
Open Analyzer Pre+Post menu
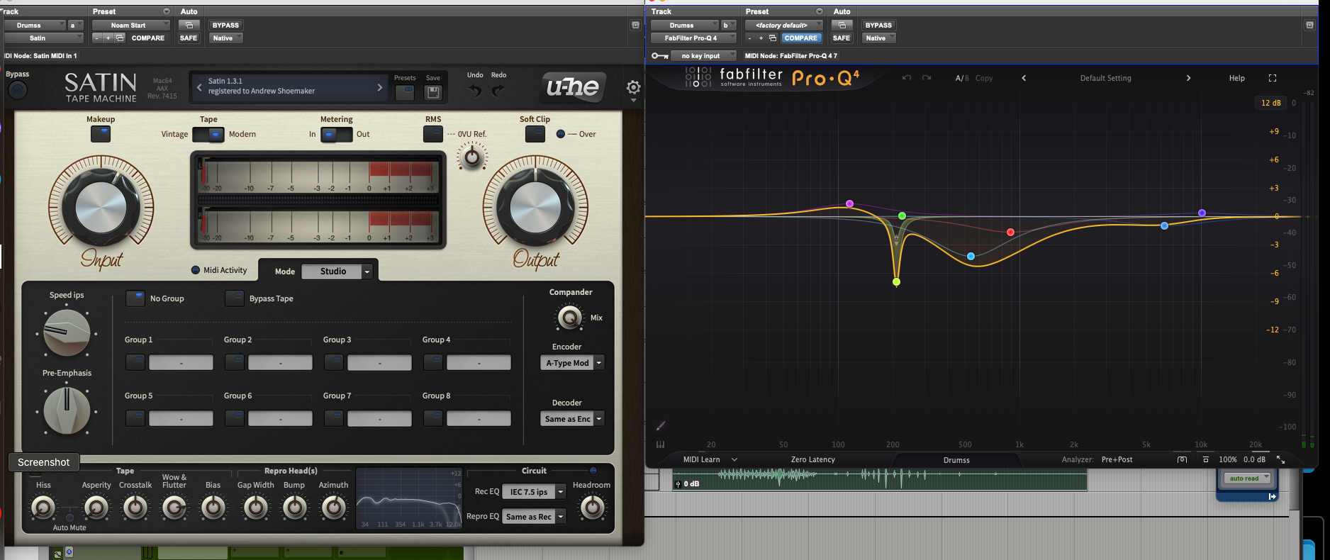tap(1117, 459)
